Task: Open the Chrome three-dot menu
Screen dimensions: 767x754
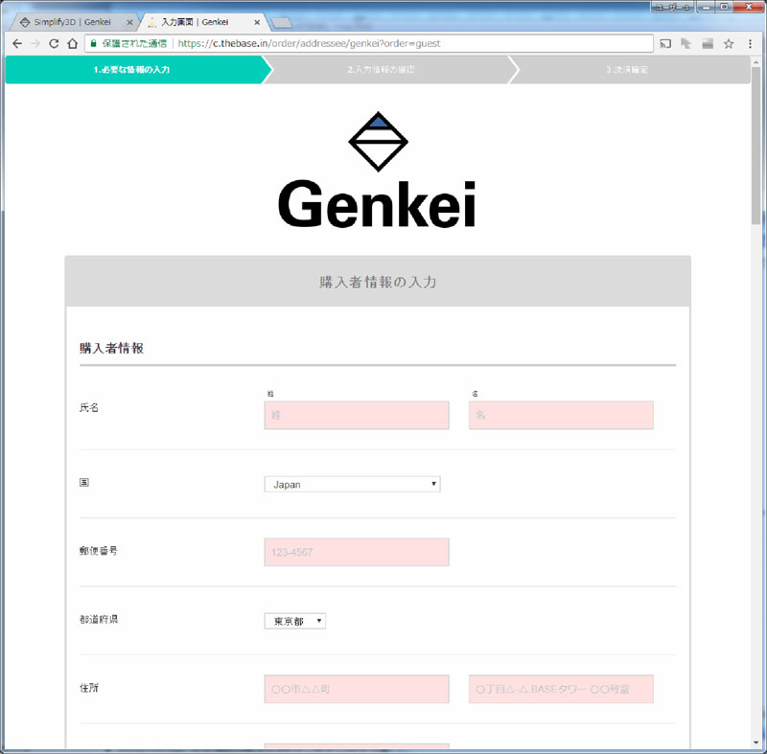Action: coord(750,43)
